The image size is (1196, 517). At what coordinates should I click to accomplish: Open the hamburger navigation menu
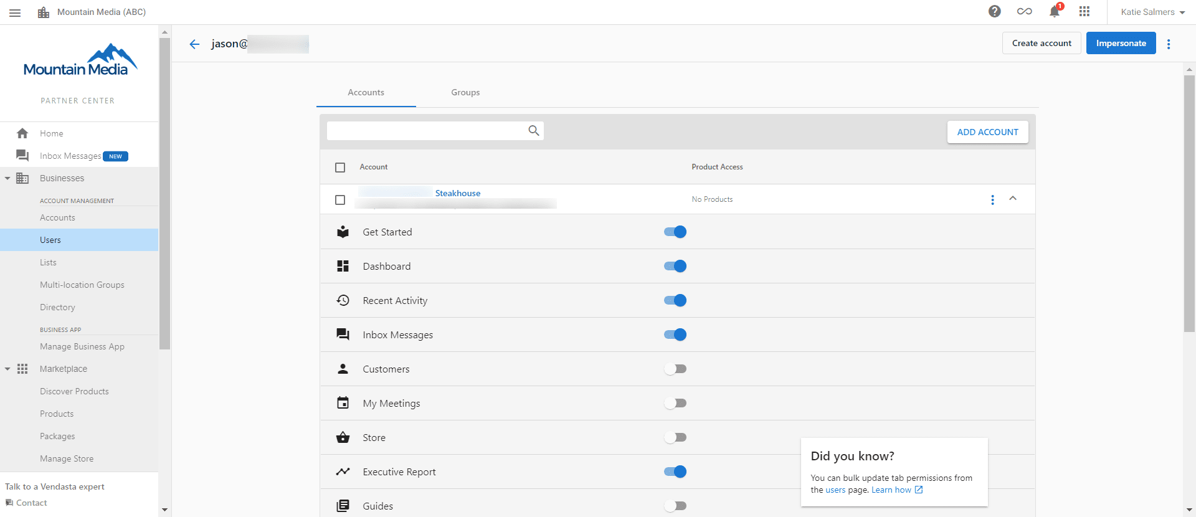point(15,12)
